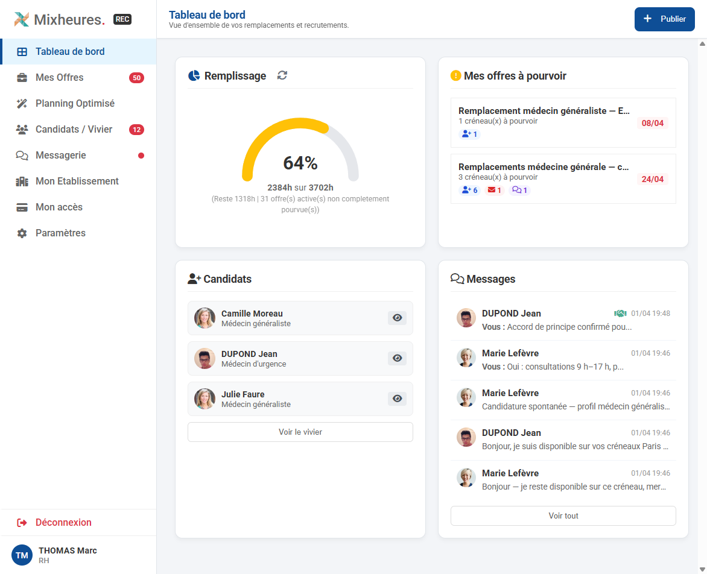The height and width of the screenshot is (574, 707).
Task: Click the red 50 badge on Mes Offres
Action: pos(136,78)
